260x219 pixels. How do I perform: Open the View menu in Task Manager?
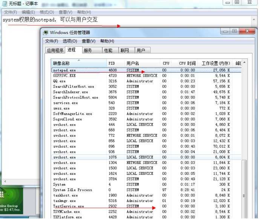point(89,41)
